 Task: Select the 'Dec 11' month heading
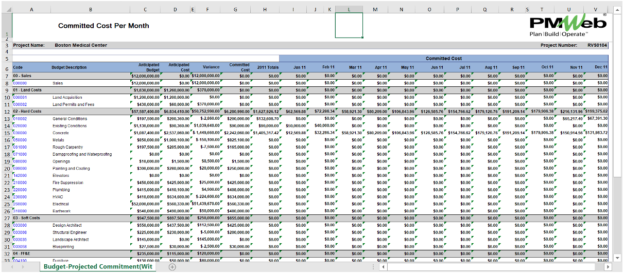click(601, 67)
